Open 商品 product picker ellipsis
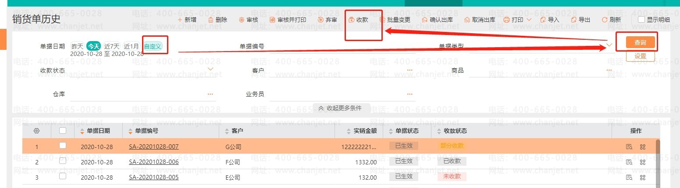The image size is (680, 188). click(x=609, y=70)
